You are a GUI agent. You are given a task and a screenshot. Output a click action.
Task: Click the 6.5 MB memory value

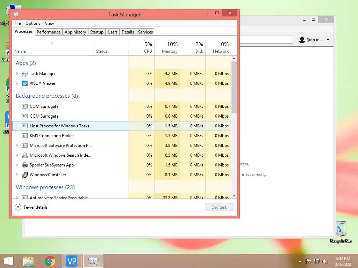[x=171, y=155]
